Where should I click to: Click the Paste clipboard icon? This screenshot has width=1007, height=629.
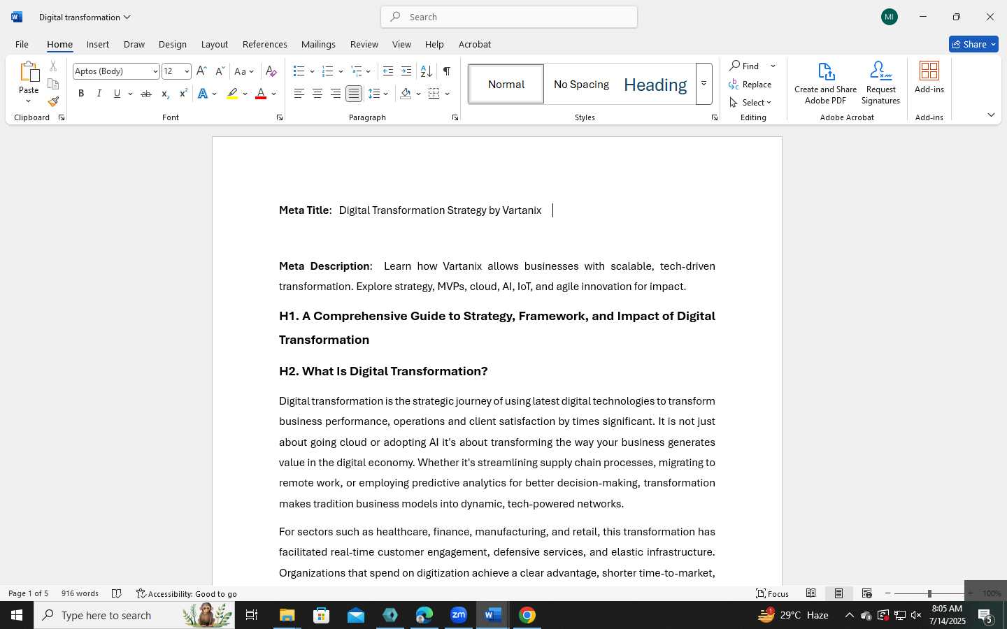tap(29, 71)
